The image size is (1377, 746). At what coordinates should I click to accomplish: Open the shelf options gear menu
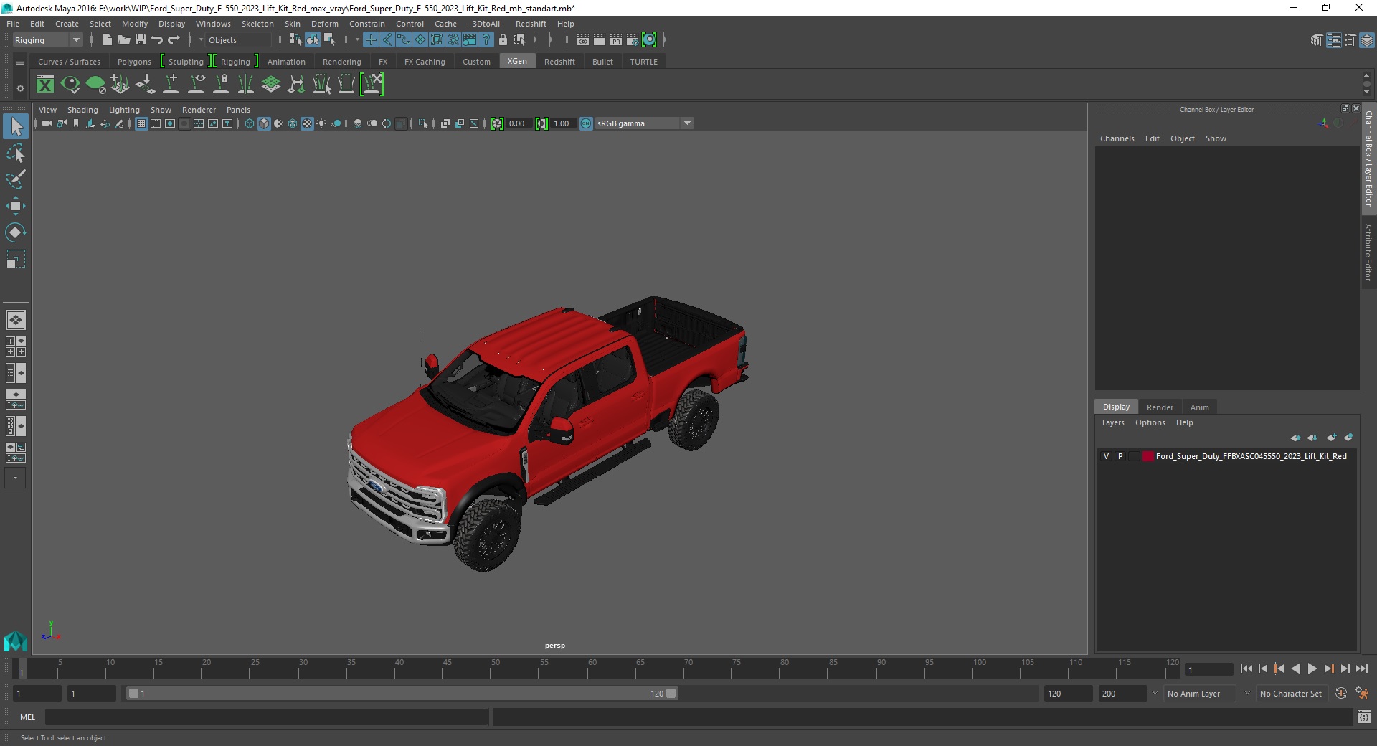click(x=20, y=88)
